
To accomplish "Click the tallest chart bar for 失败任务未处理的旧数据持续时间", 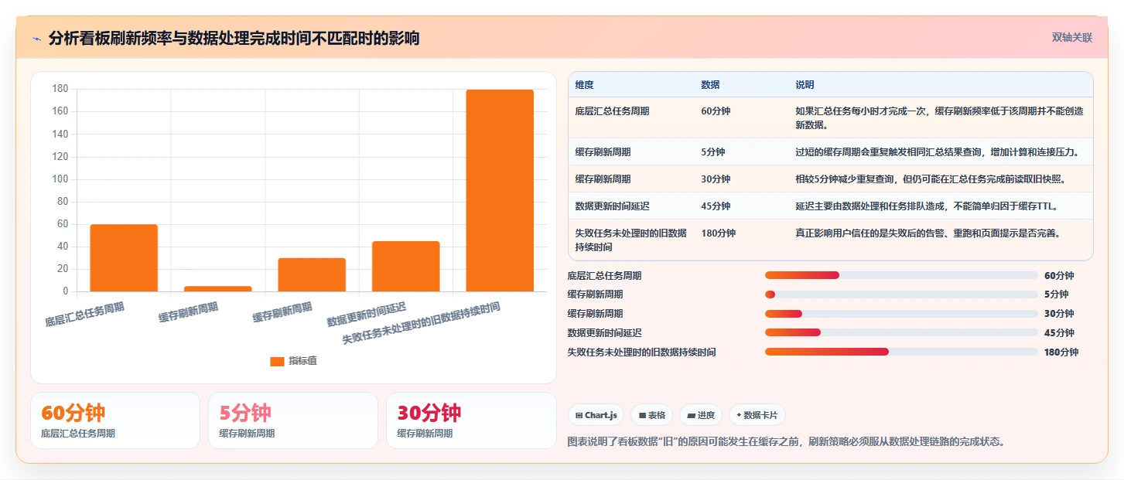I will click(x=500, y=191).
